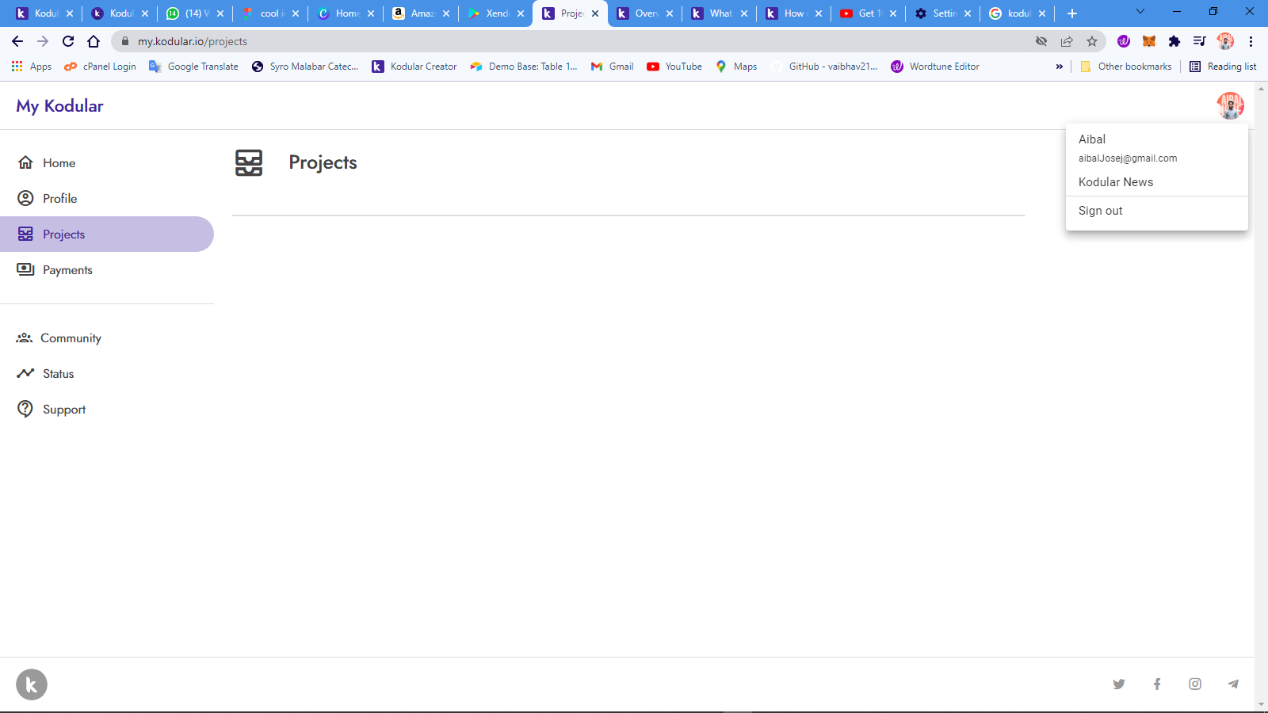Open the Gmail bookmark

click(612, 67)
